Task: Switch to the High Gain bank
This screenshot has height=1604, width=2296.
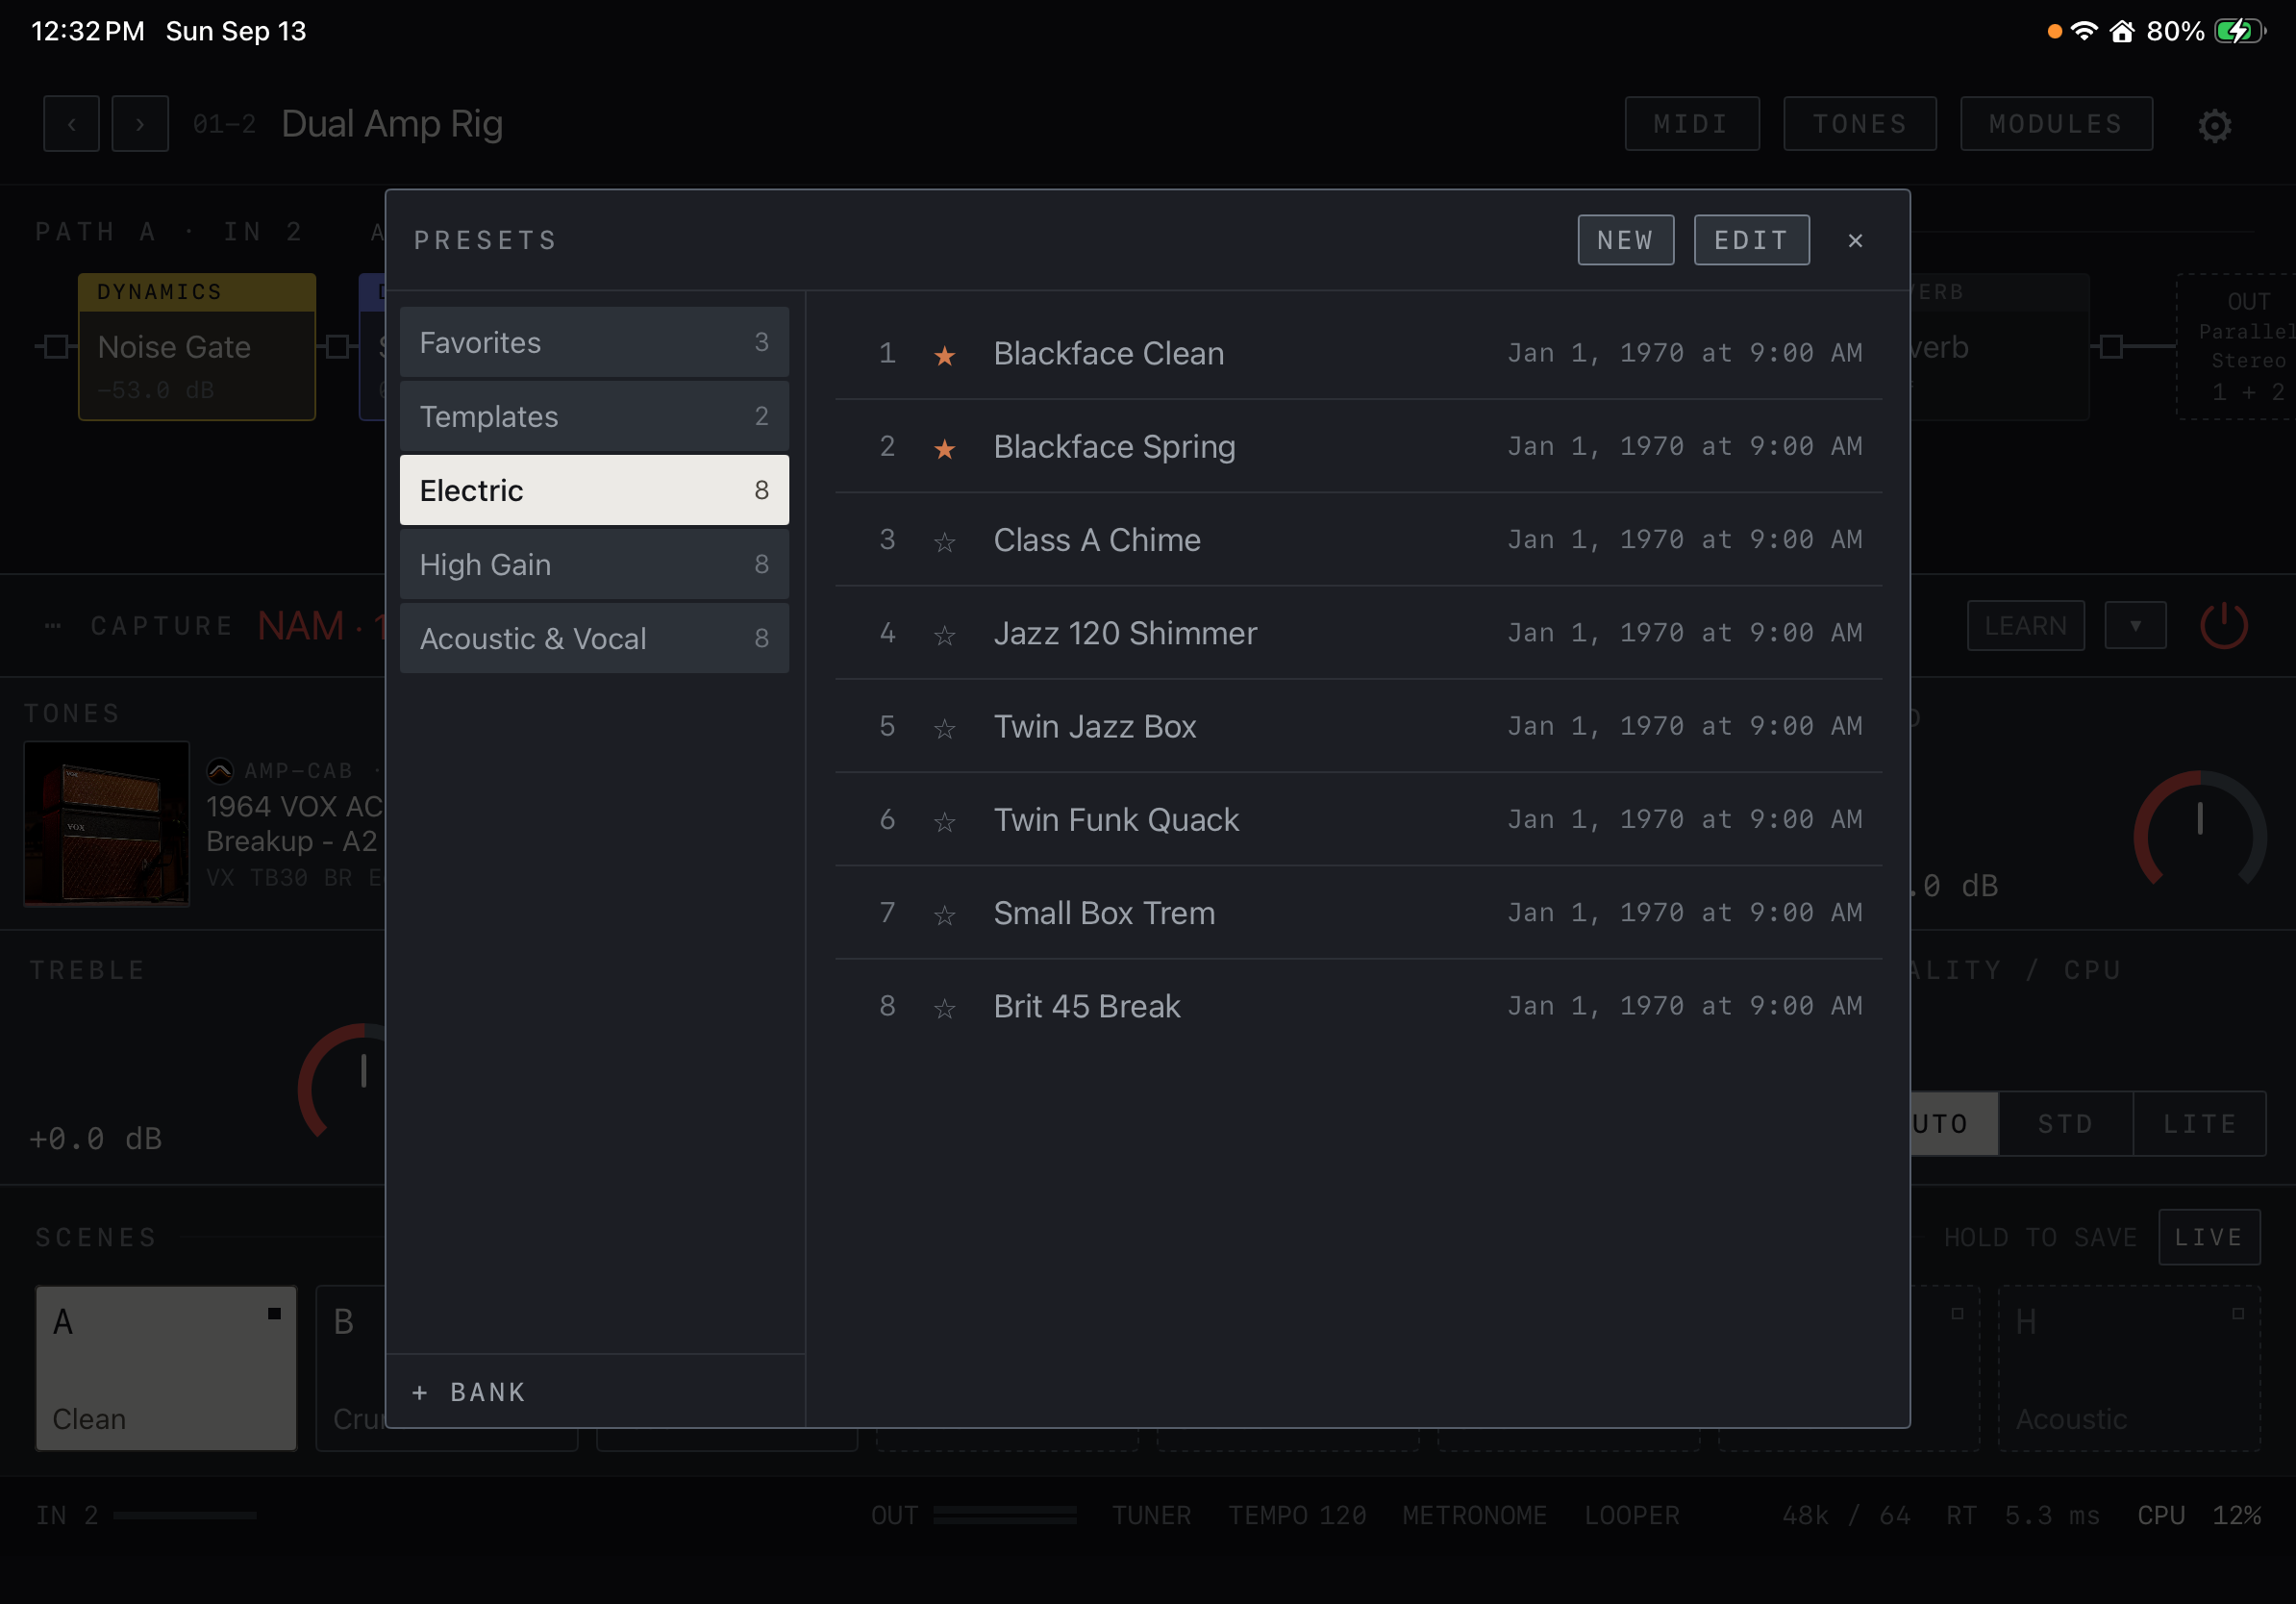Action: coord(594,564)
